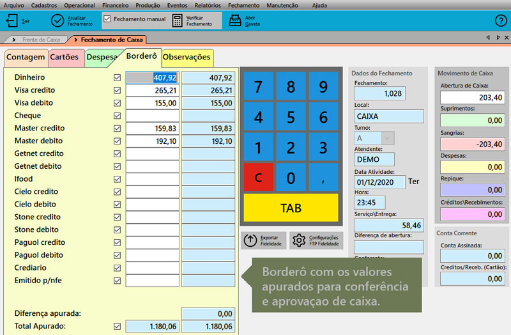
Task: Click the Verificar Fechamento calculator icon
Action: (178, 20)
